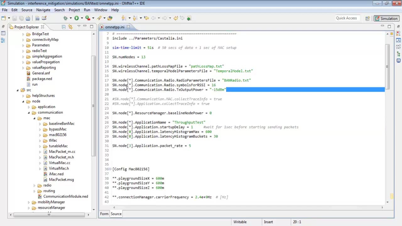
Task: Expand the radio folder
Action: coord(34,185)
